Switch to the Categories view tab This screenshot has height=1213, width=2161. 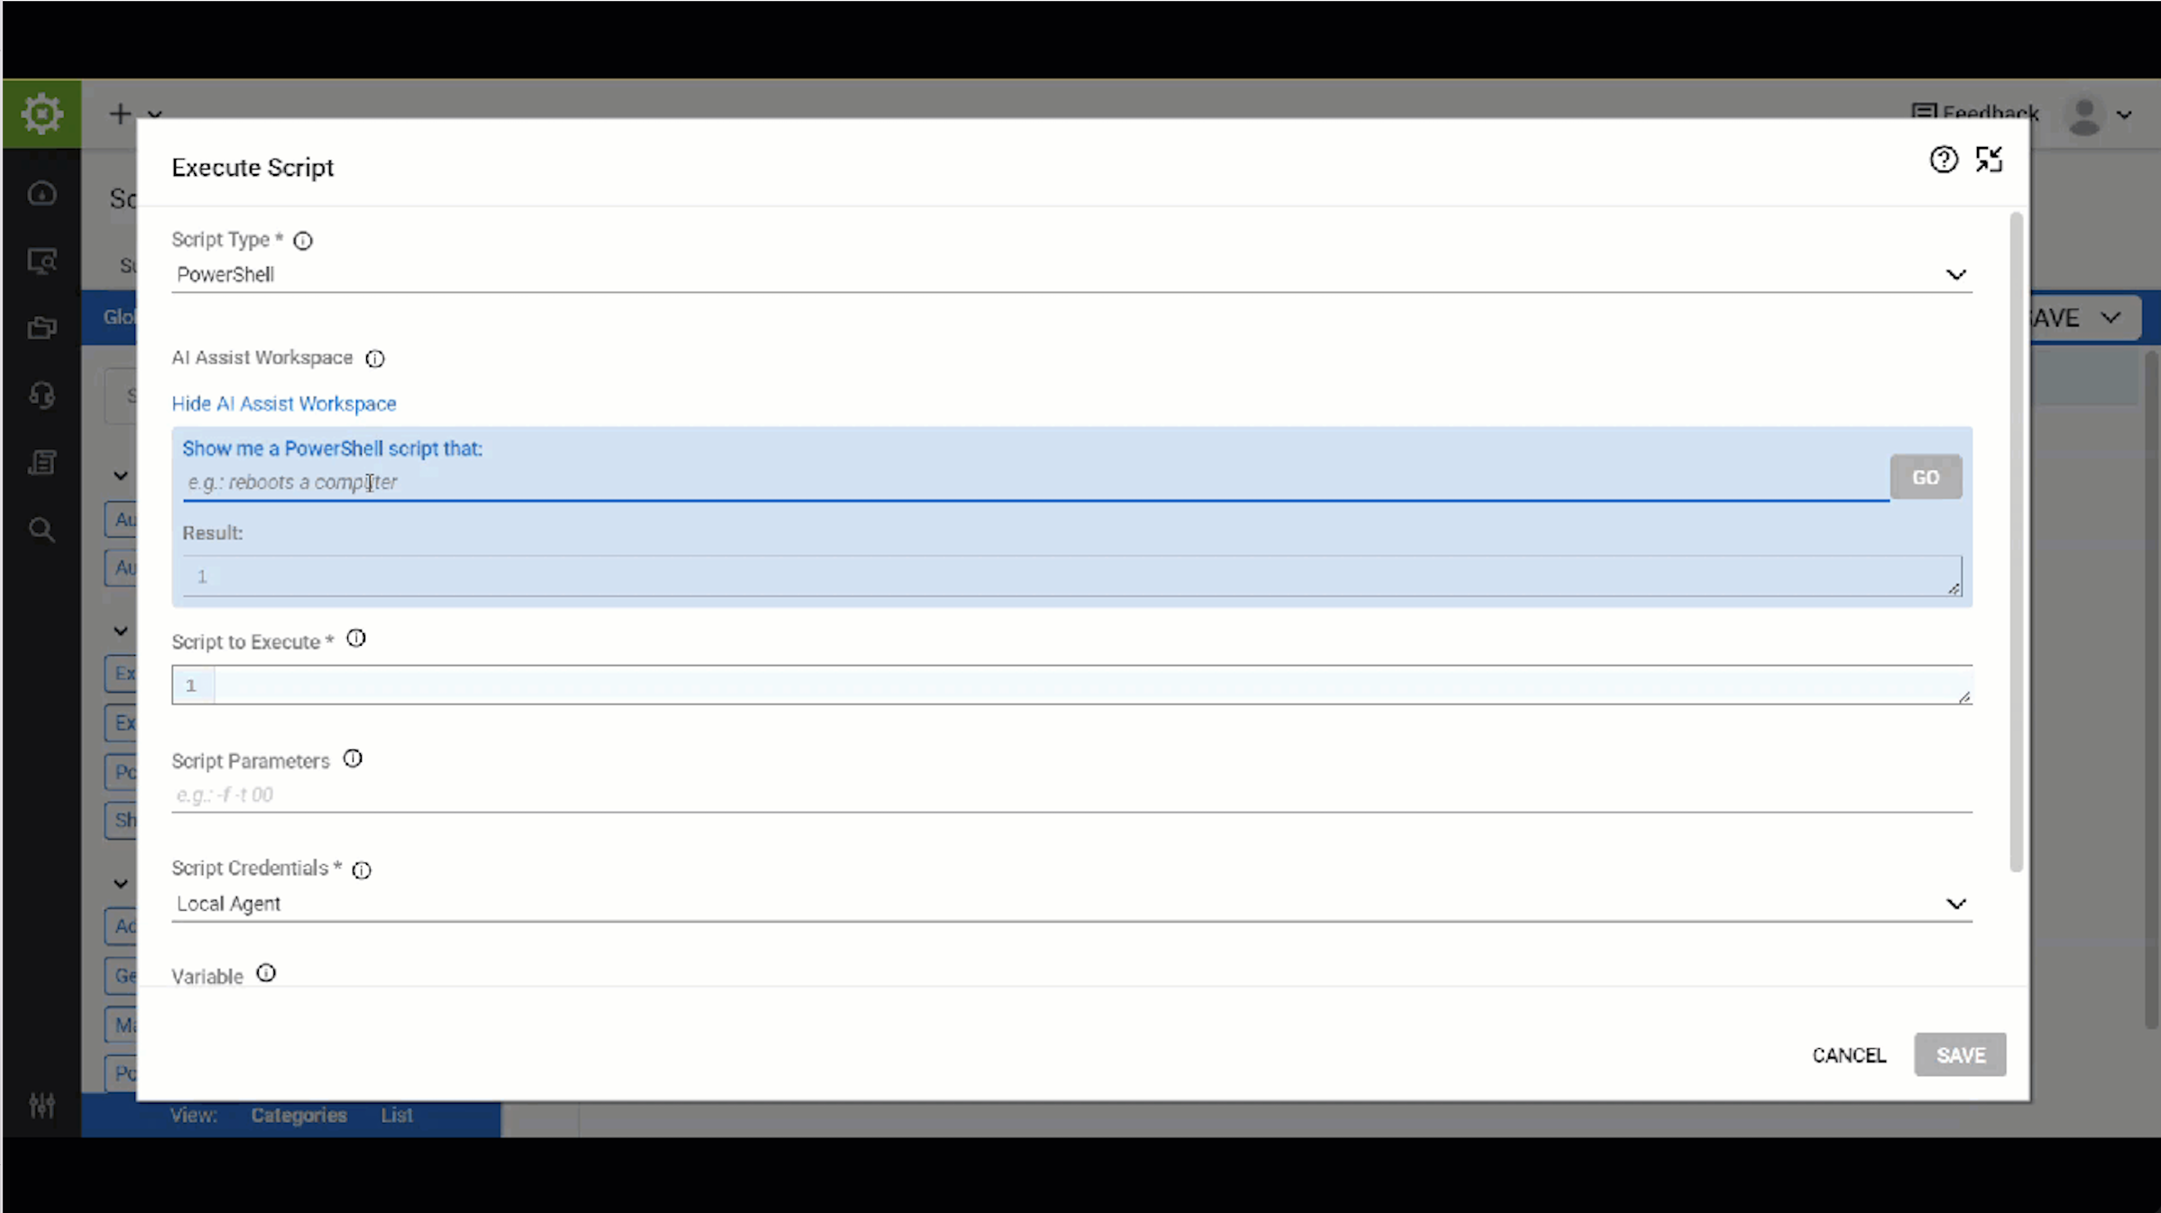(299, 1115)
